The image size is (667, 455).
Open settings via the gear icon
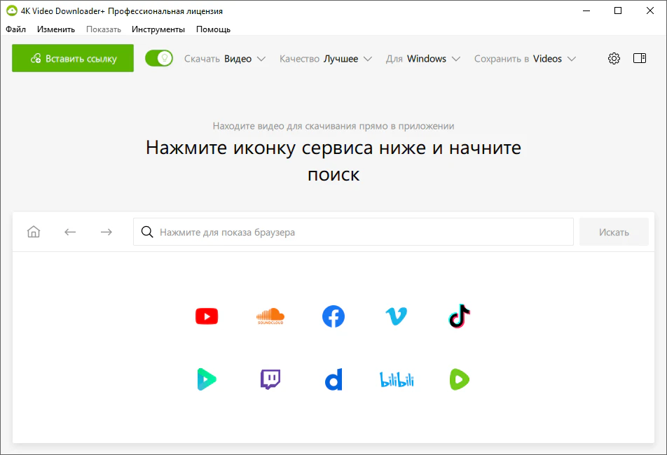(x=614, y=59)
